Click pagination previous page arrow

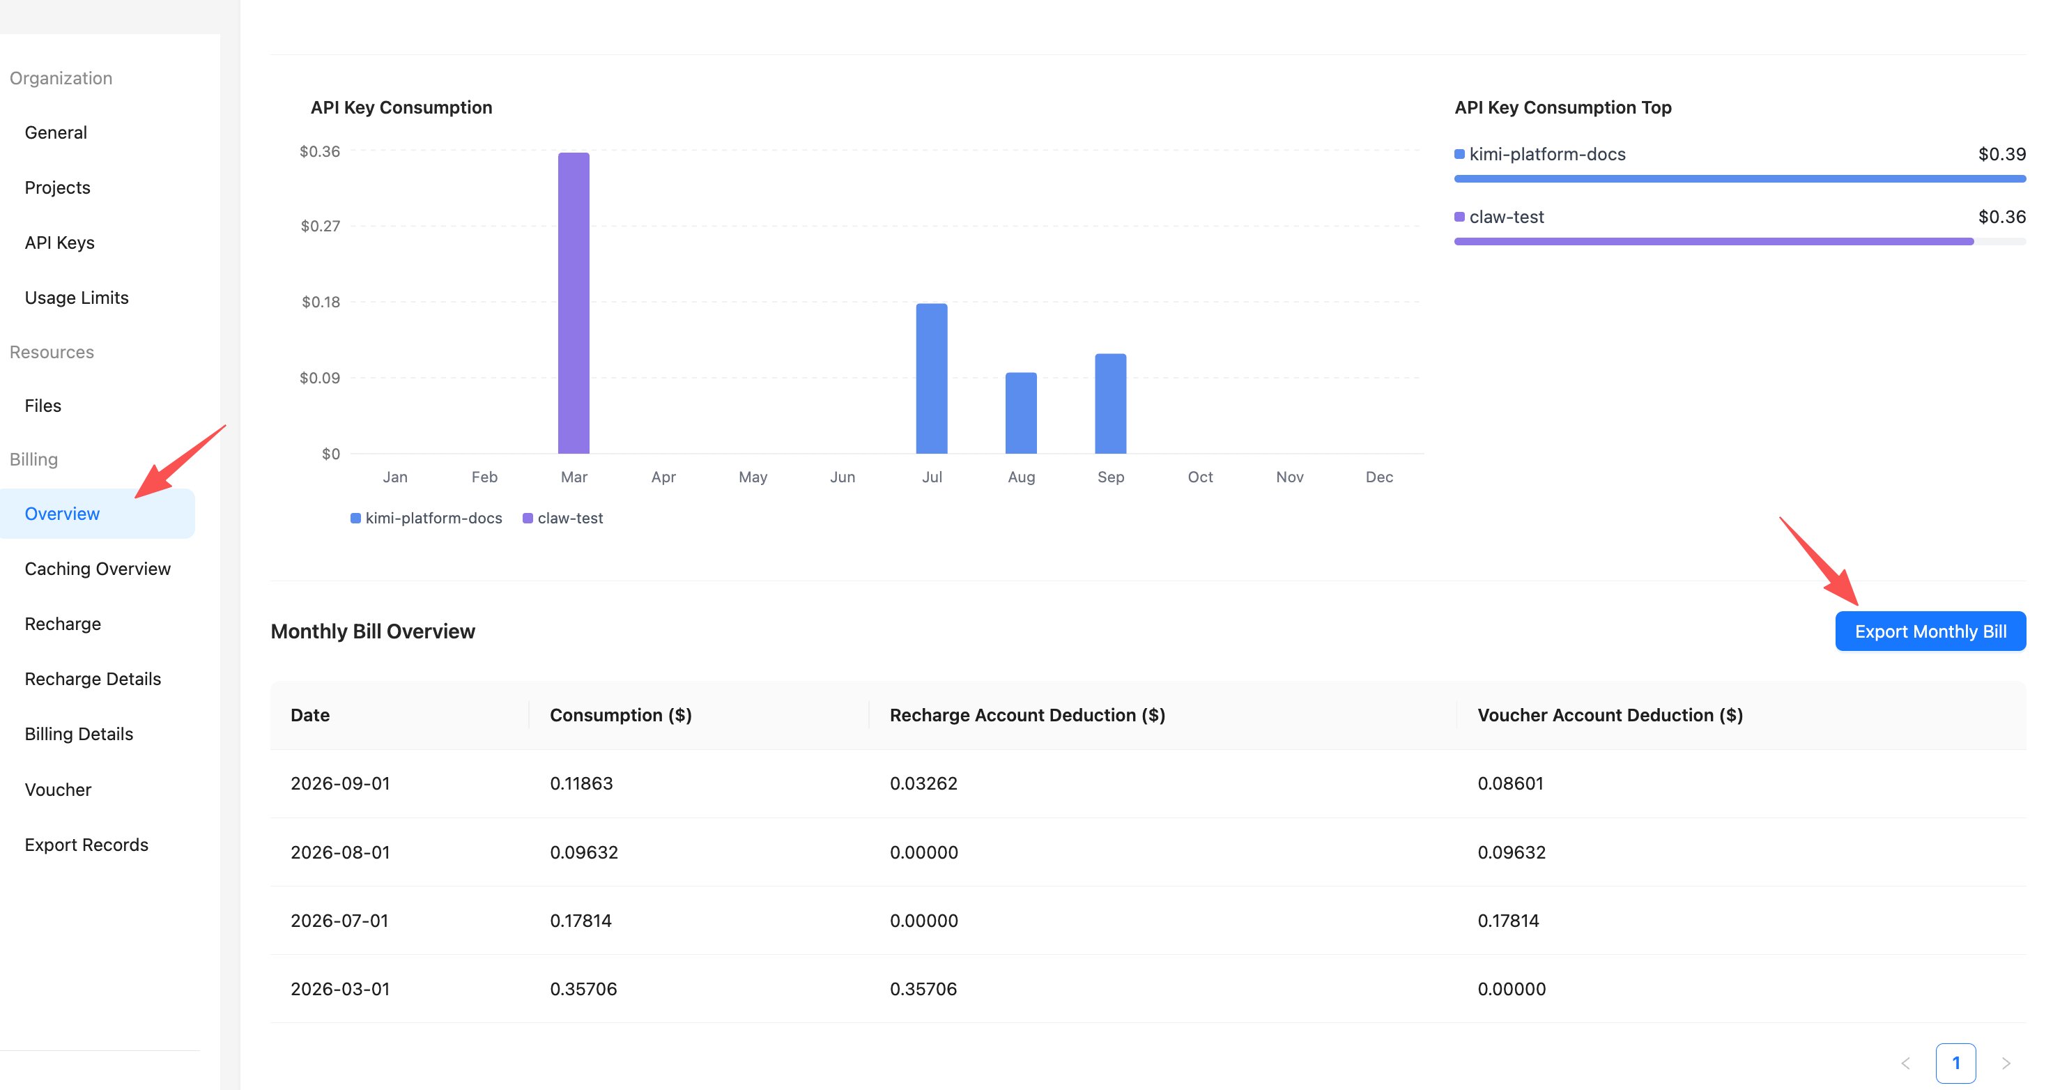click(x=1905, y=1063)
